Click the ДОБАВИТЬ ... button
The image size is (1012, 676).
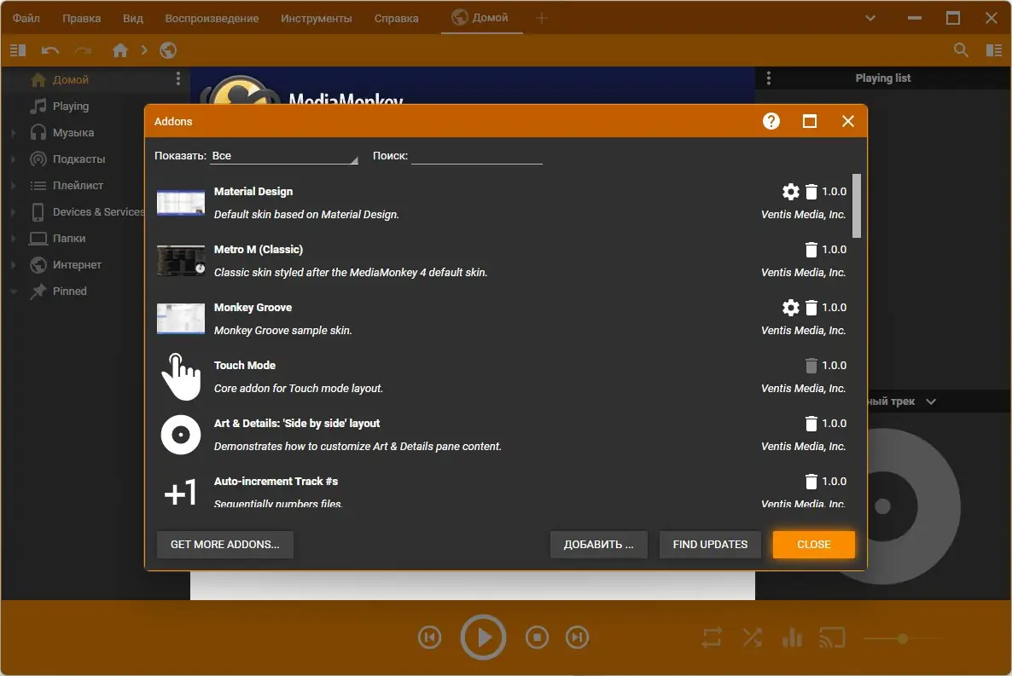[x=598, y=545]
